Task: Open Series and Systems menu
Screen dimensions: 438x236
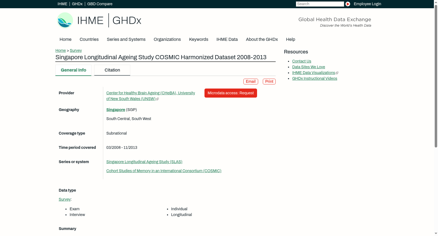Action: (x=126, y=39)
